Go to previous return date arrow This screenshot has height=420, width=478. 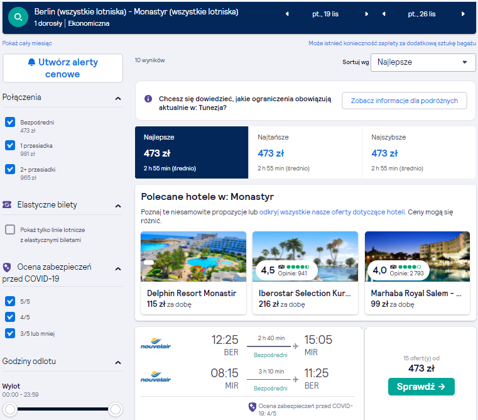(x=384, y=14)
